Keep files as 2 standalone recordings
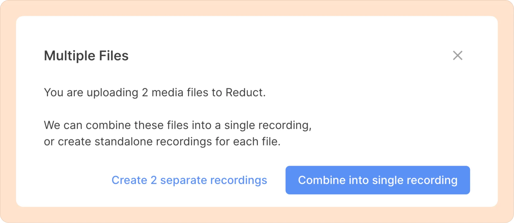Screen dimensions: 514x223 [189, 180]
